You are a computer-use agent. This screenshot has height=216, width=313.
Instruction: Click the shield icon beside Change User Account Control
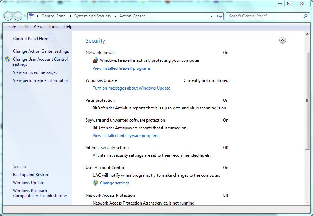8,59
